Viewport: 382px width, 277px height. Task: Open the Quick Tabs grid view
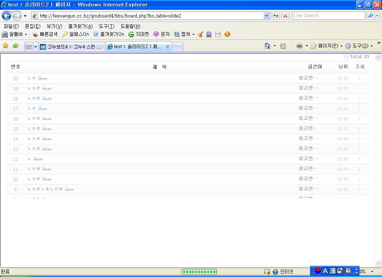[28, 47]
